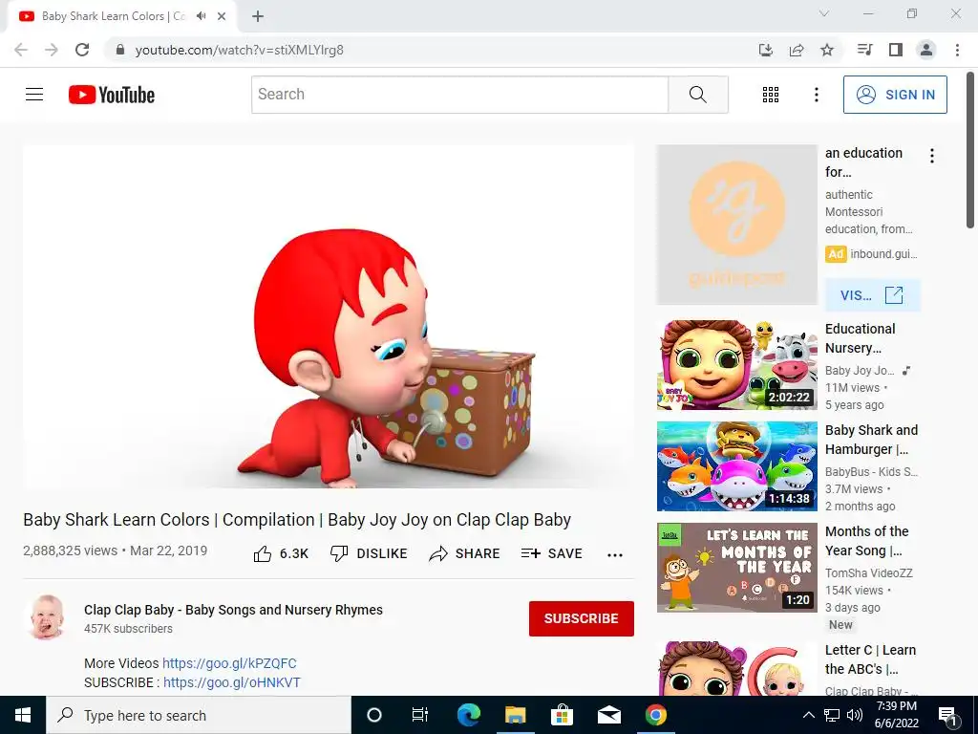Reload the YouTube page
This screenshot has height=734, width=978.
(82, 50)
